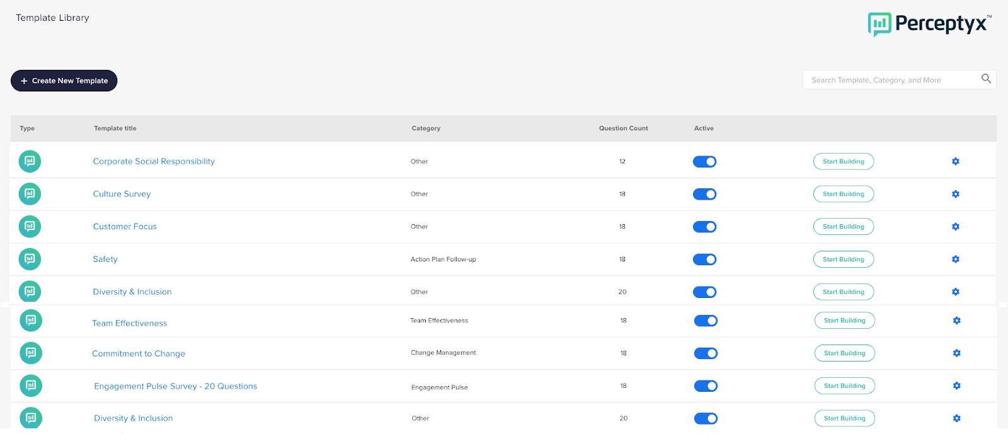Click survey type icon for Culture Survey
This screenshot has width=1008, height=434.
point(30,194)
